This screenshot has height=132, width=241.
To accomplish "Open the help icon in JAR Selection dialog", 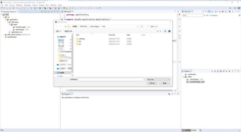I will click(169, 31).
